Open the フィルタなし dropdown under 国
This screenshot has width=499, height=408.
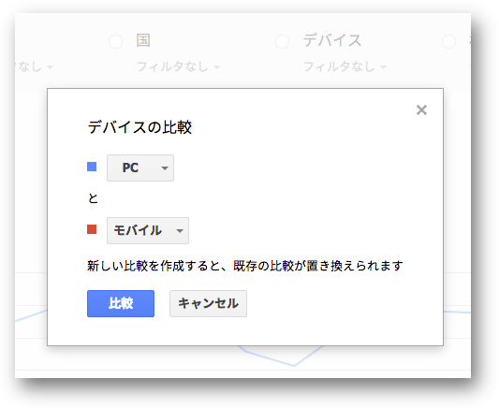(x=178, y=66)
